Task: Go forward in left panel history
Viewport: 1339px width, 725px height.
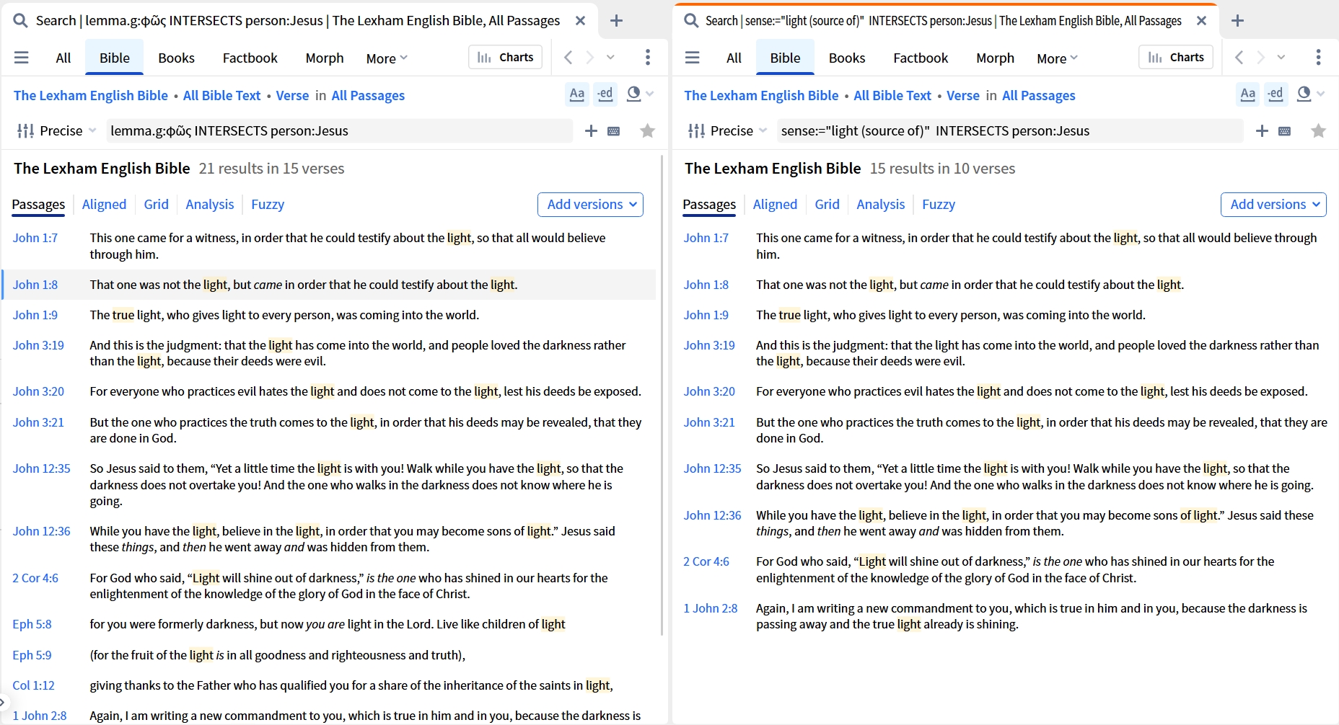Action: click(x=590, y=58)
